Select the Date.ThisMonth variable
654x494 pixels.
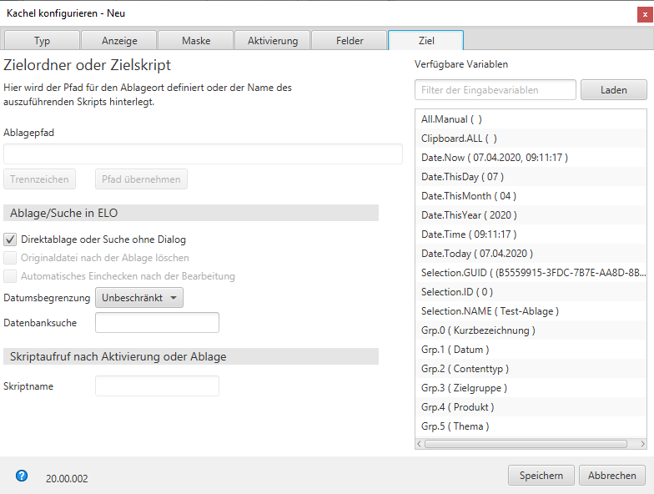[x=531, y=196]
